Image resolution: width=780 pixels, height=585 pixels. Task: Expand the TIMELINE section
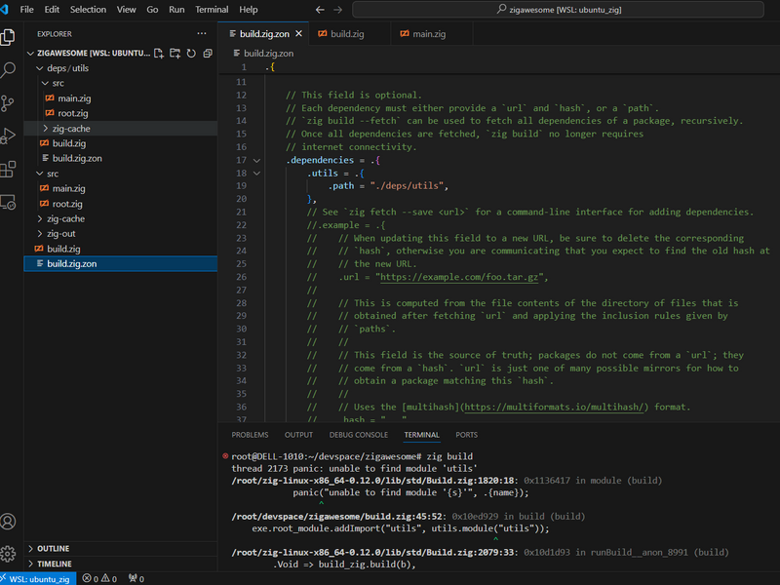pos(54,565)
